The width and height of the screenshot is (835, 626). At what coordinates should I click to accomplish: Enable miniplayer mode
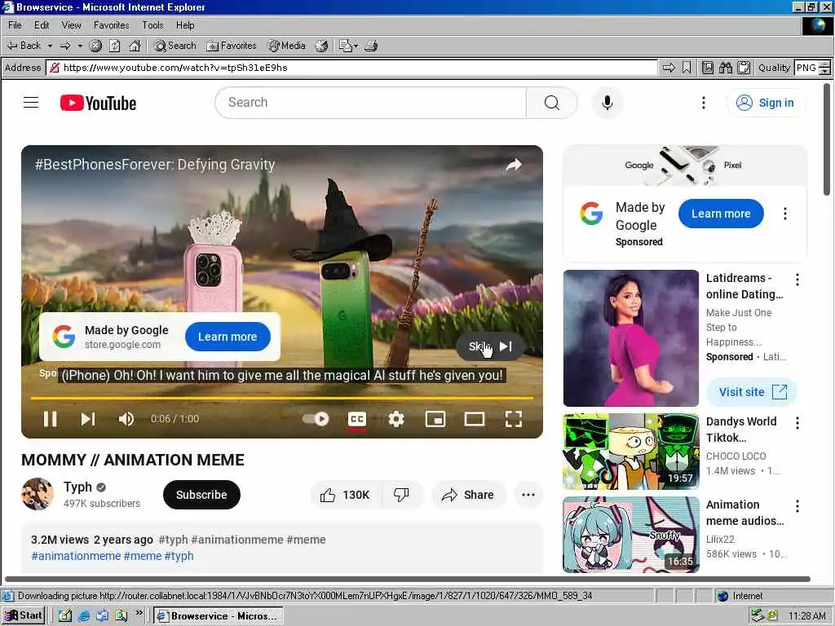[435, 419]
